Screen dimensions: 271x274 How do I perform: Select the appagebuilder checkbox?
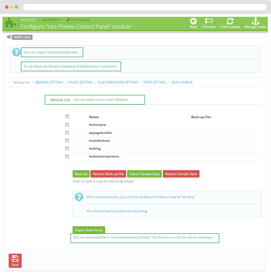tap(67, 133)
